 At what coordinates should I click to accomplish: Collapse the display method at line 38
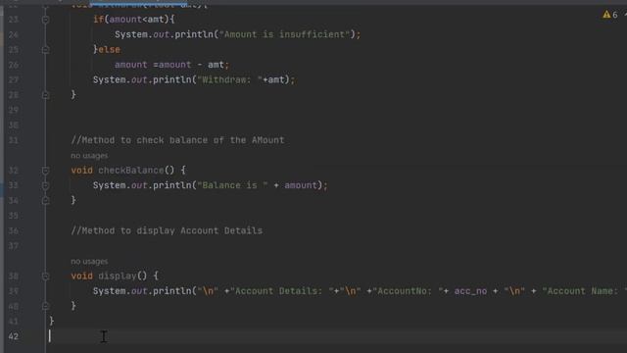pyautogui.click(x=46, y=276)
